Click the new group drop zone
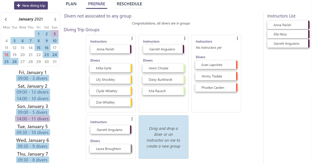This screenshot has height=164, width=312. pyautogui.click(x=164, y=137)
